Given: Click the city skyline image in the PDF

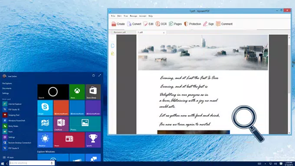Looking at the screenshot, I should click(203, 53).
